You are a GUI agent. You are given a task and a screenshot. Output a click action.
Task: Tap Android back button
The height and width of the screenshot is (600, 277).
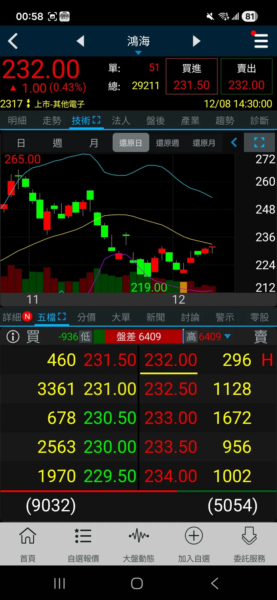click(x=214, y=583)
